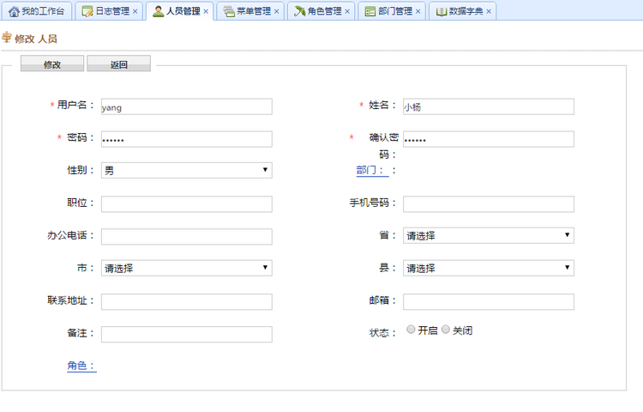Viewport: 643px width, 412px height.
Task: Close the 部门管理 tab
Action: point(418,11)
